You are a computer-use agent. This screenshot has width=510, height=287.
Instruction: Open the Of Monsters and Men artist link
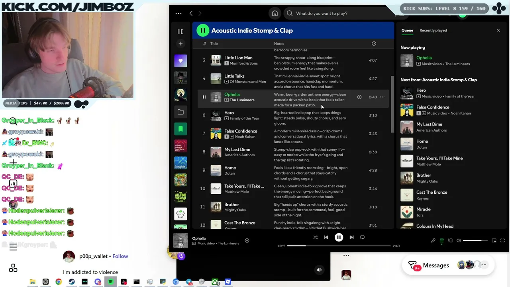248,82
